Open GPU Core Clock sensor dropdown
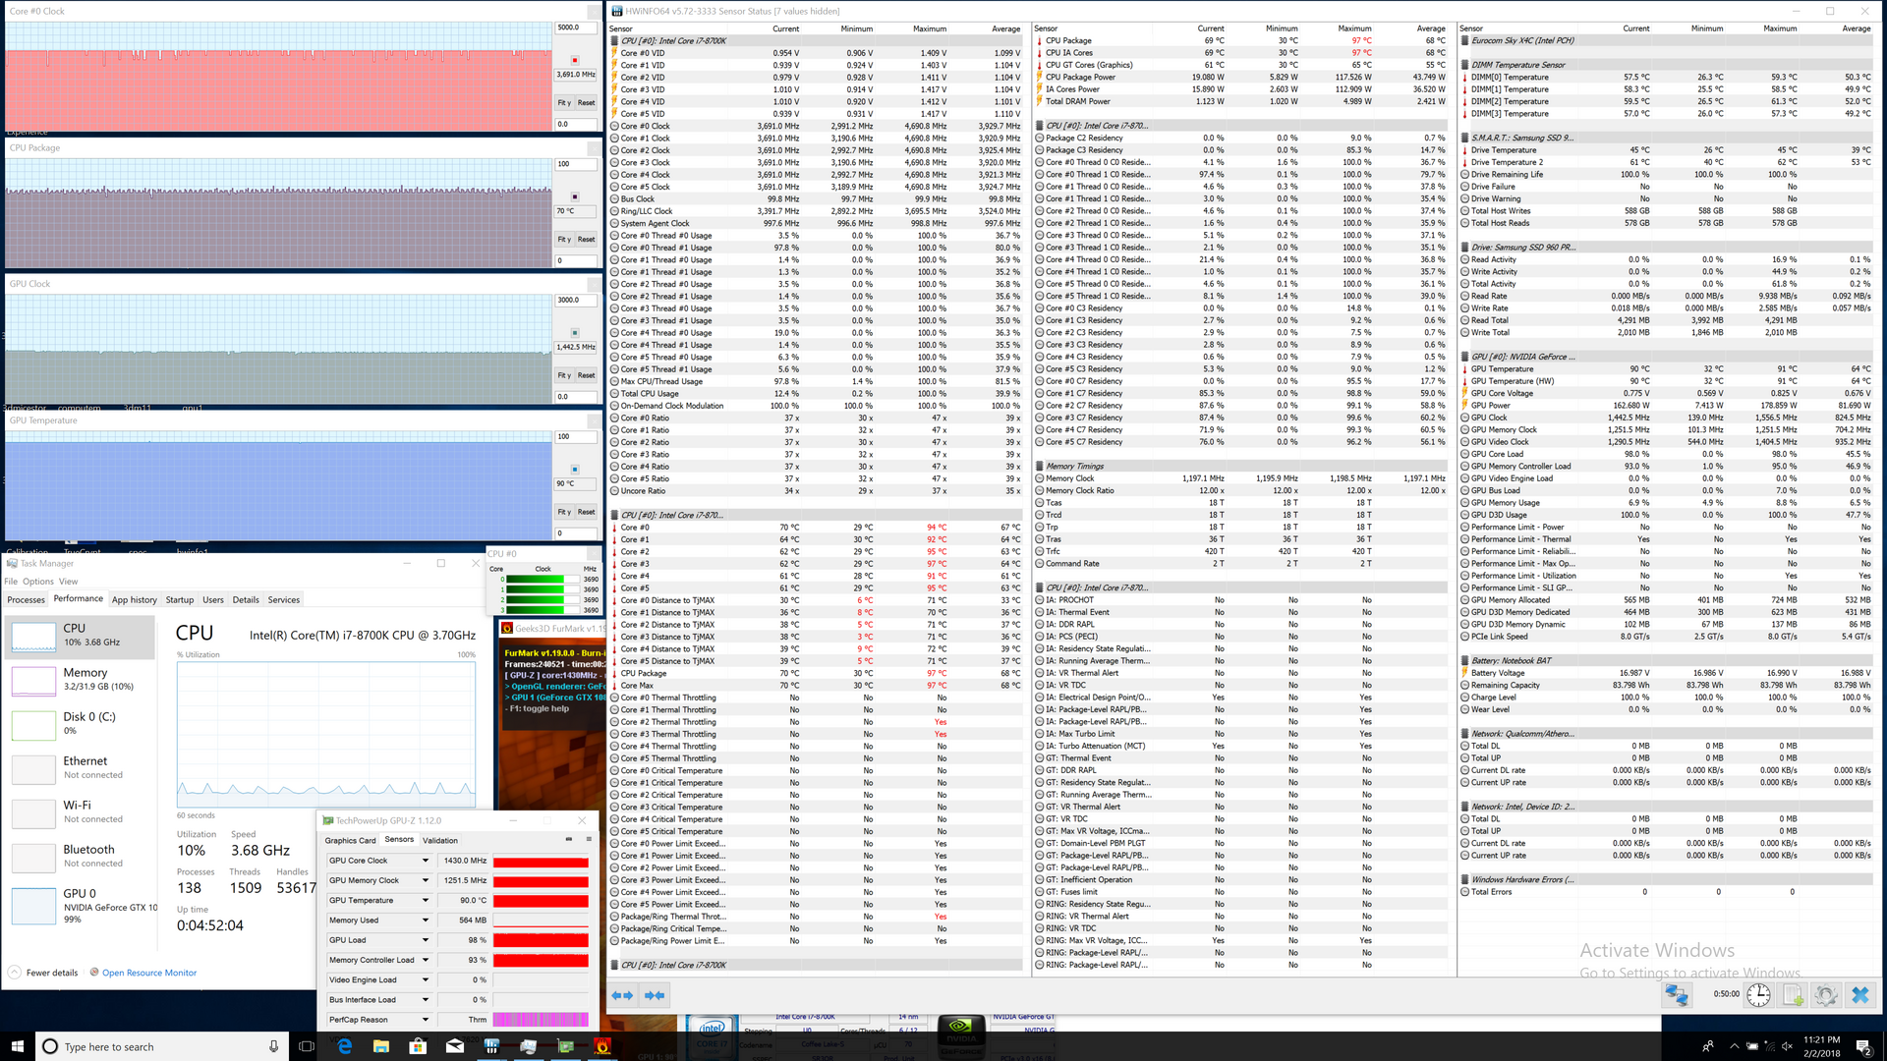This screenshot has height=1061, width=1887. click(x=426, y=861)
